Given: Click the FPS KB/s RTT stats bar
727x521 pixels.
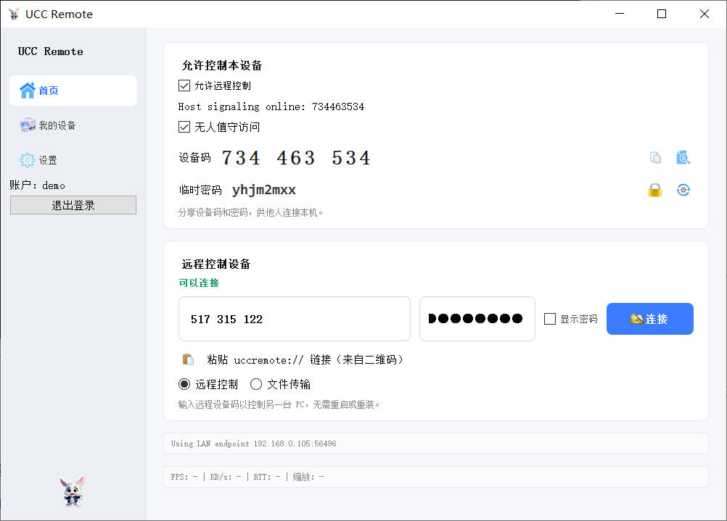Looking at the screenshot, I should [436, 477].
